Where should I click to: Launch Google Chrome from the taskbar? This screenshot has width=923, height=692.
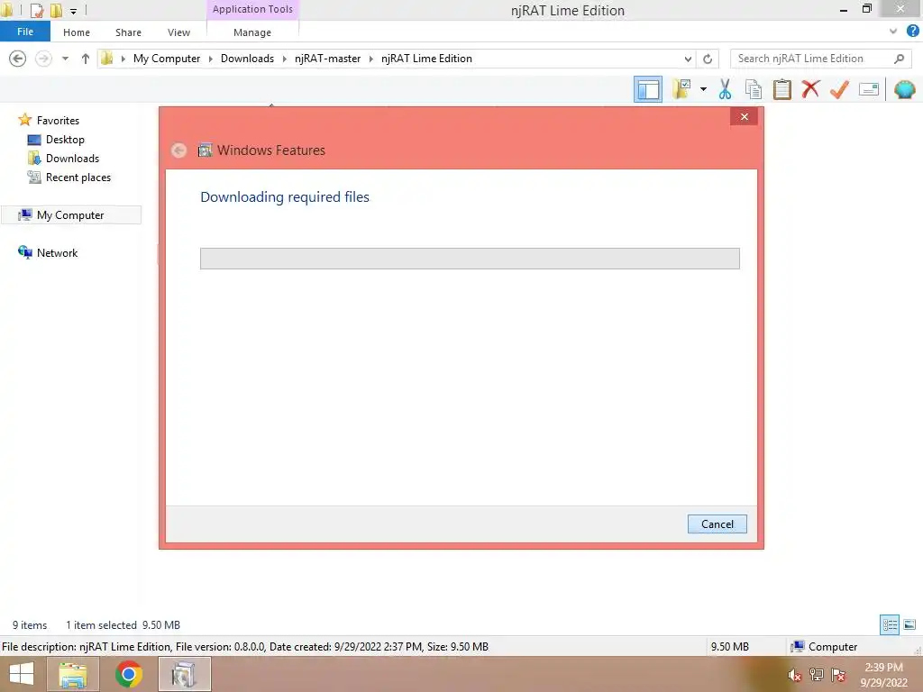coord(129,674)
